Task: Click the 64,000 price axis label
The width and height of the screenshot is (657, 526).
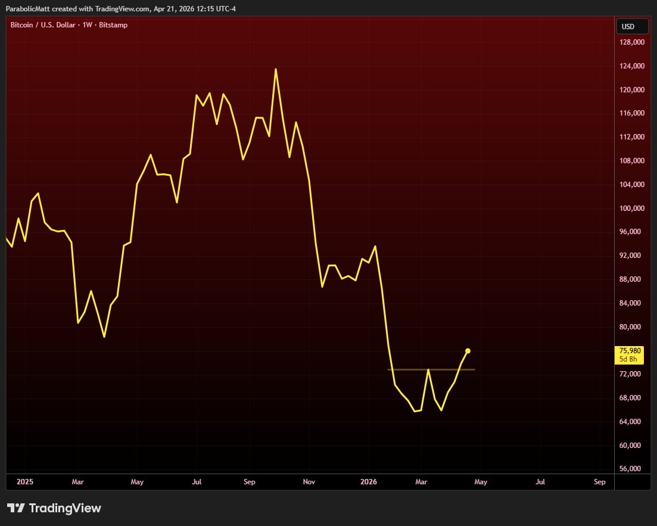Action: pos(632,422)
